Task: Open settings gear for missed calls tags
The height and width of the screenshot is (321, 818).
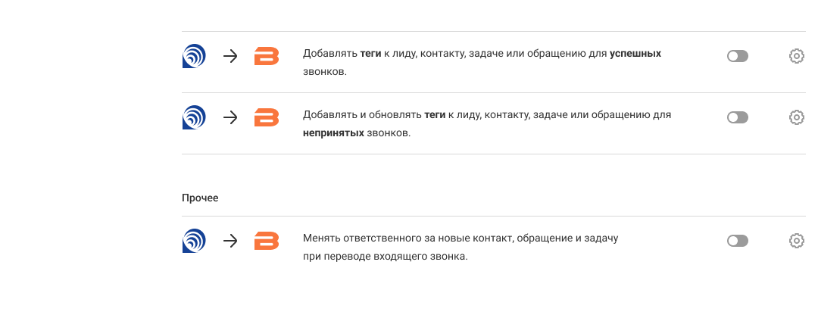Action: (796, 117)
